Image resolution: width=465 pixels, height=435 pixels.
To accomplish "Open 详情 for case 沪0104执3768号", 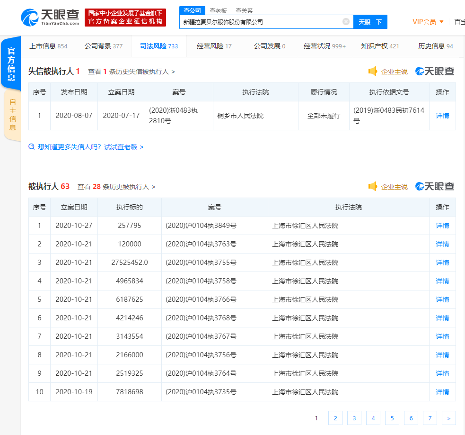I will (442, 318).
